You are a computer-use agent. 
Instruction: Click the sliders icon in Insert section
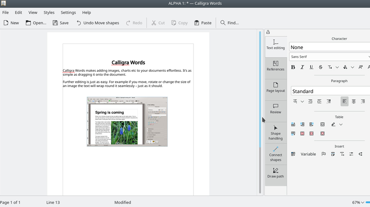(351, 154)
